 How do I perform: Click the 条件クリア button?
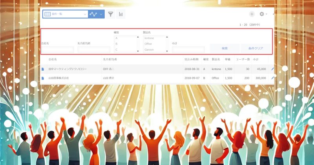(x=256, y=48)
